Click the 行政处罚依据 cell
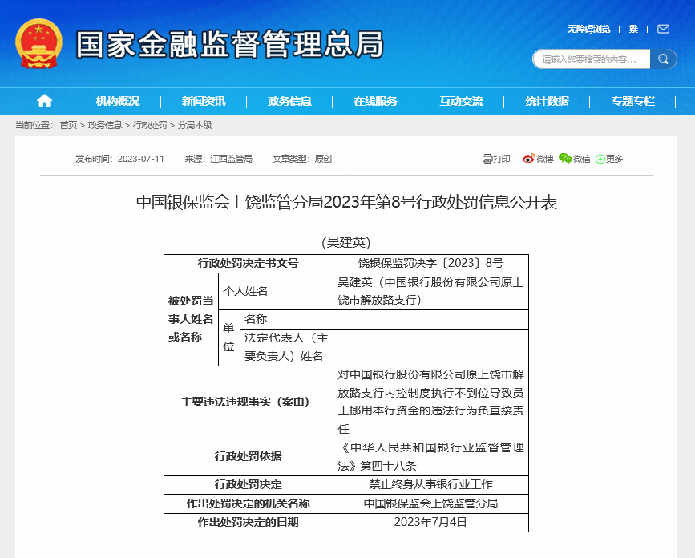The image size is (695, 558). [x=249, y=457]
